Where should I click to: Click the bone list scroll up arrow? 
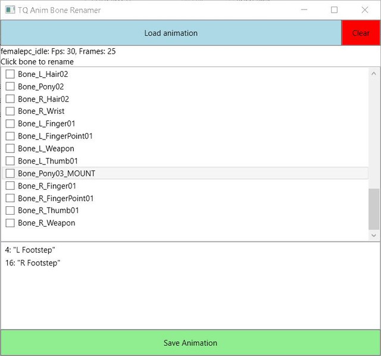(x=374, y=73)
